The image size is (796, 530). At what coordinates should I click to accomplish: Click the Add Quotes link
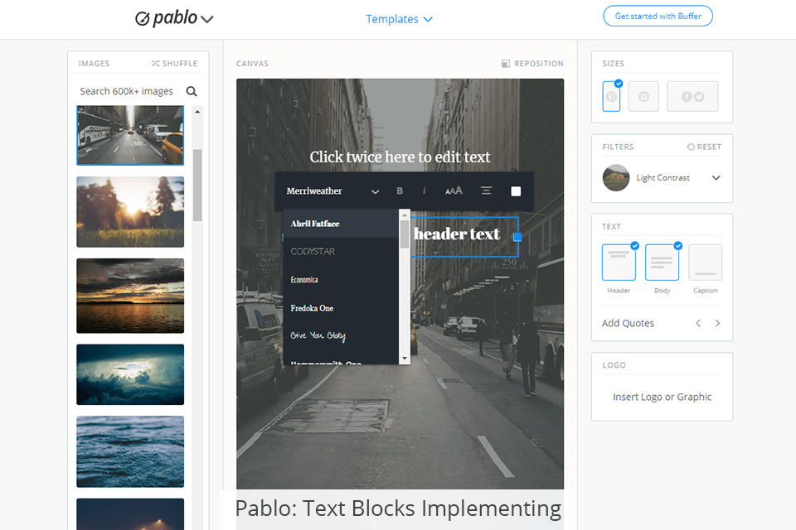tap(628, 323)
